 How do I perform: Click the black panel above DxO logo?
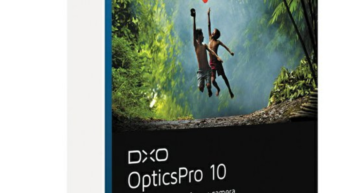[x=215, y=138]
